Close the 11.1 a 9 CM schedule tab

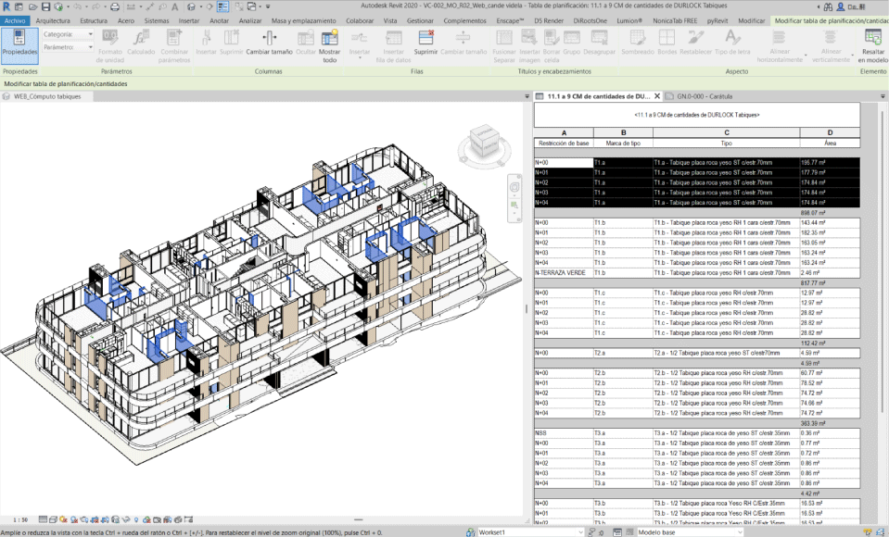click(657, 96)
